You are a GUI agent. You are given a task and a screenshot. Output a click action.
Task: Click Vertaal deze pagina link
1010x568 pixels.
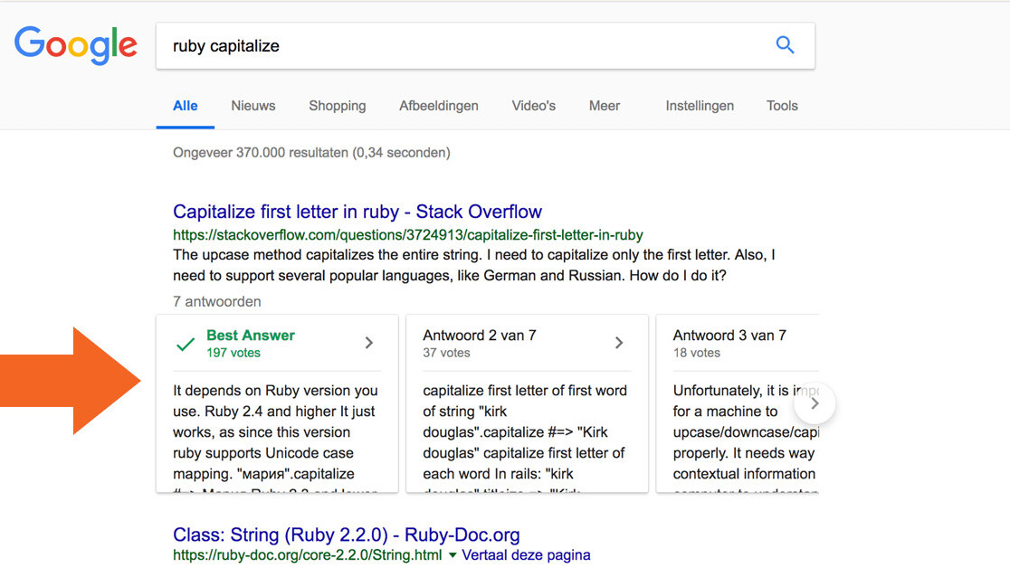coord(526,555)
